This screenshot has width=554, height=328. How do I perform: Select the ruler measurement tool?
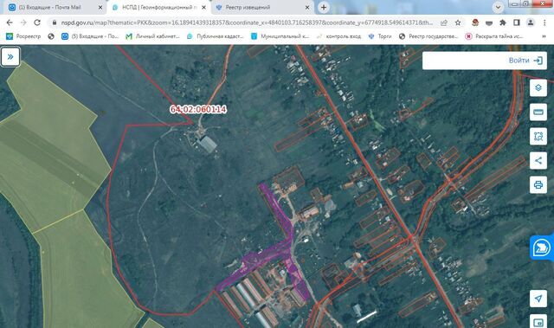pyautogui.click(x=538, y=112)
